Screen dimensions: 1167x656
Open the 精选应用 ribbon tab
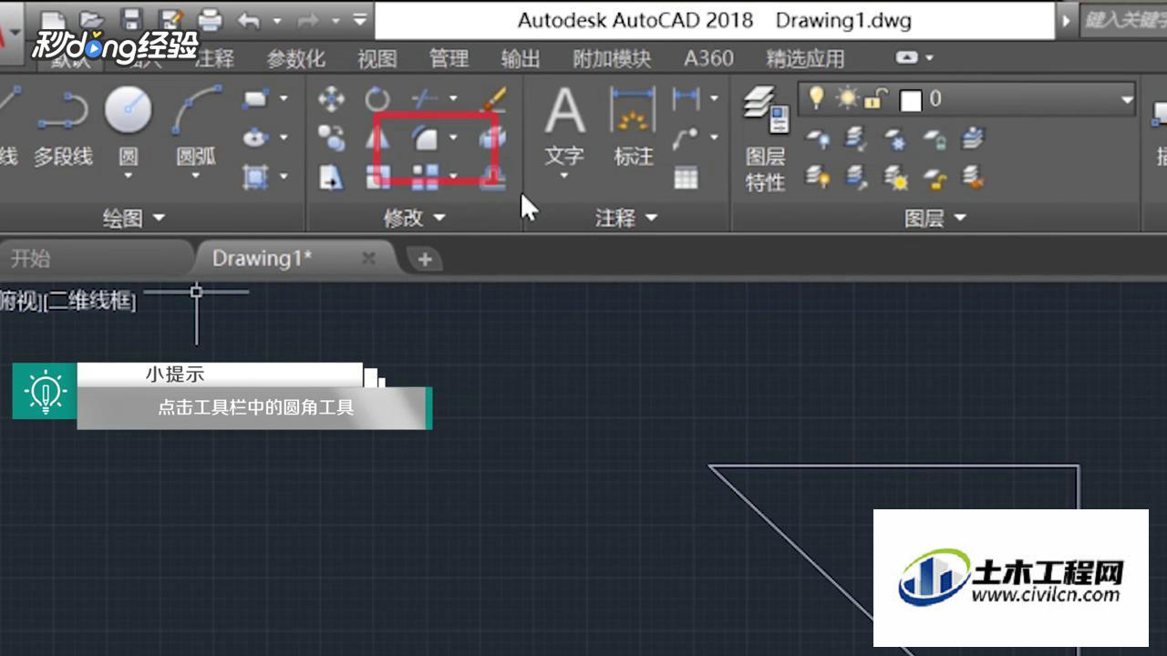805,59
